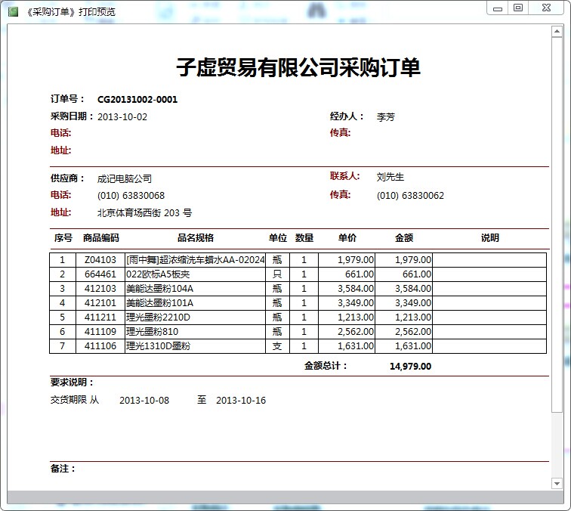Select order number CG20131002-0001
This screenshot has height=511, width=571.
pos(137,100)
